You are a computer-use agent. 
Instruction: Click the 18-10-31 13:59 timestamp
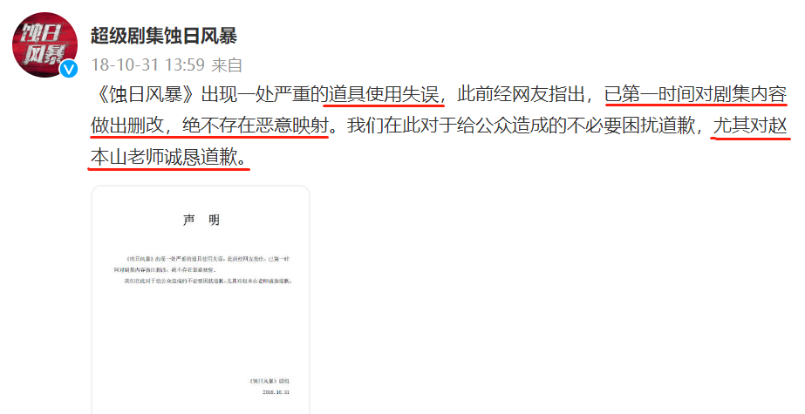tap(148, 64)
